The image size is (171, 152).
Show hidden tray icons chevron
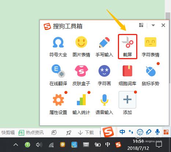click(x=16, y=145)
